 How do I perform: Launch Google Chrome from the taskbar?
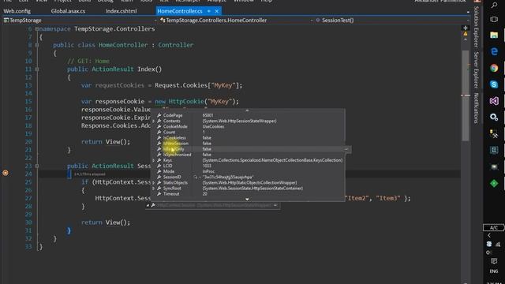tap(494, 68)
